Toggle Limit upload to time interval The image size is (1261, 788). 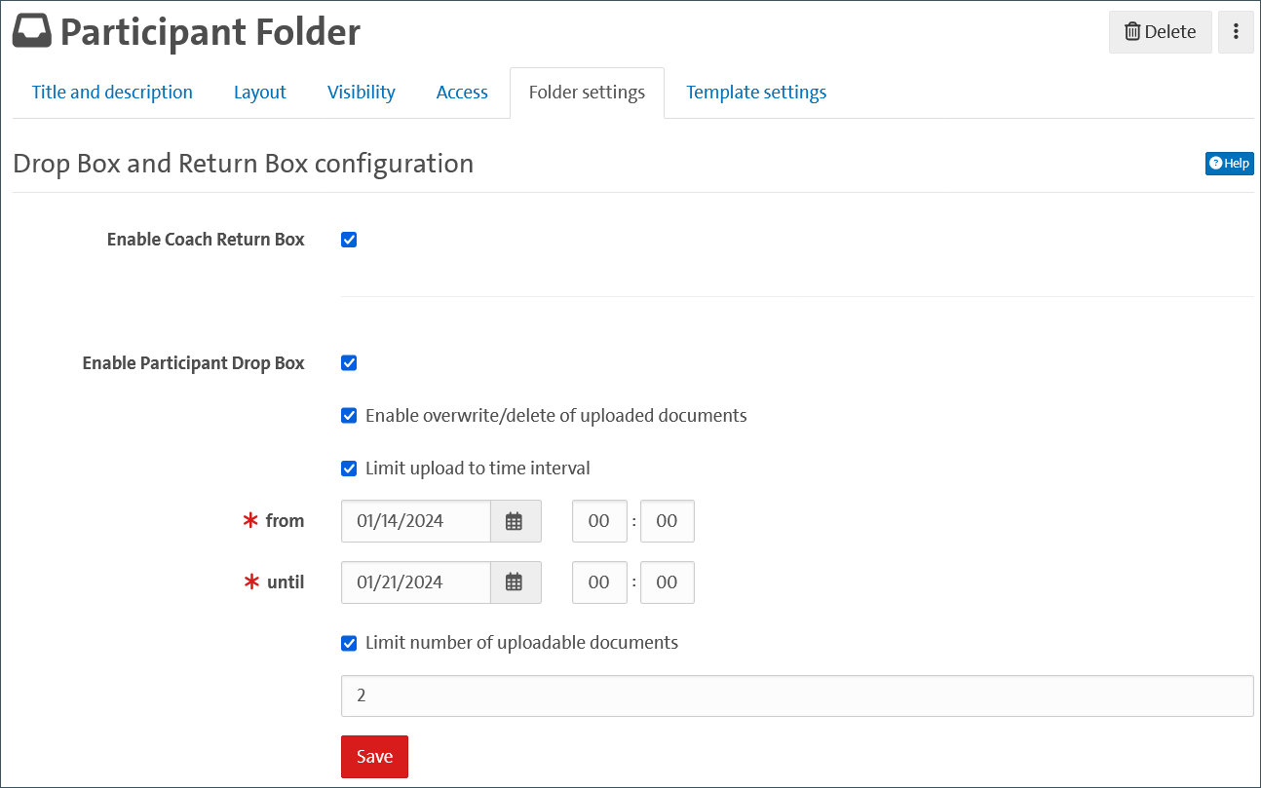coord(349,469)
